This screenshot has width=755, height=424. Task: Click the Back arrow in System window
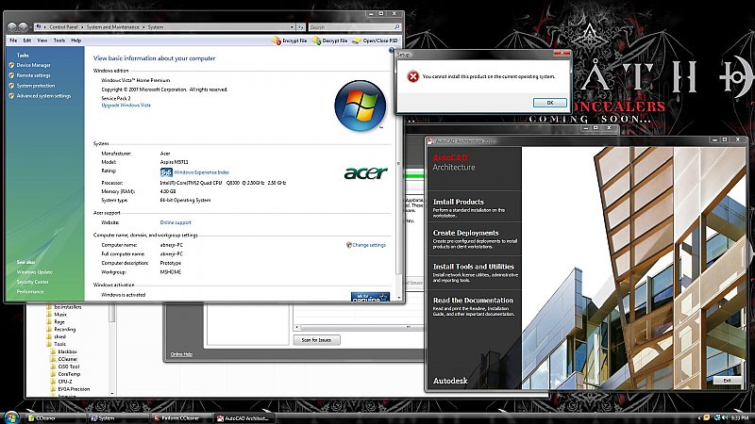click(12, 27)
